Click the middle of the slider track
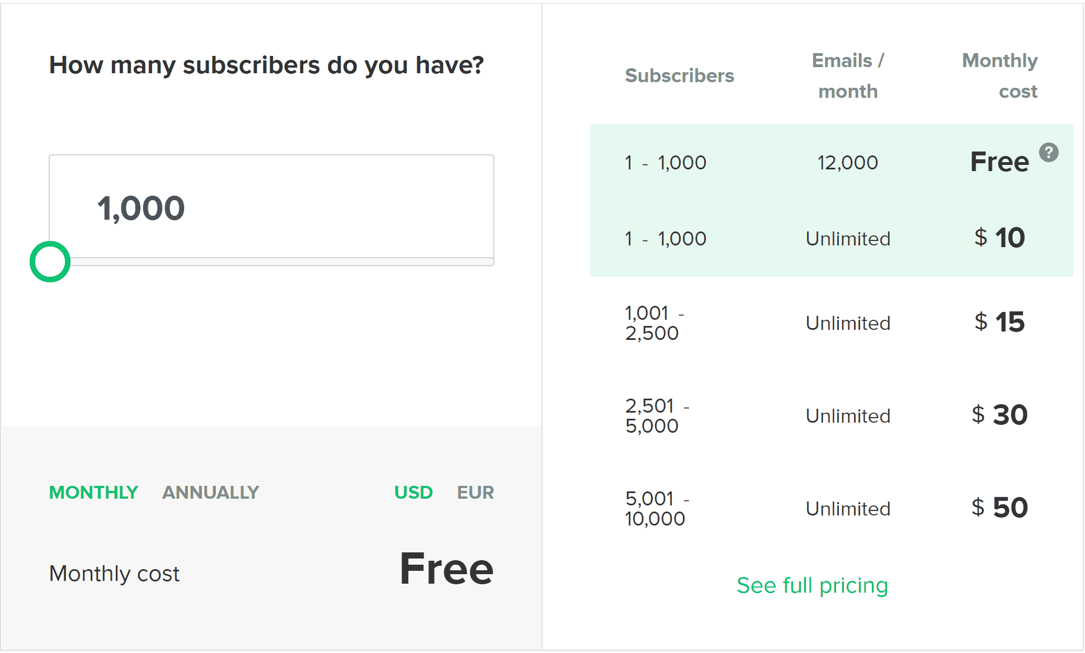Viewport: 1085px width, 653px height. tap(272, 262)
